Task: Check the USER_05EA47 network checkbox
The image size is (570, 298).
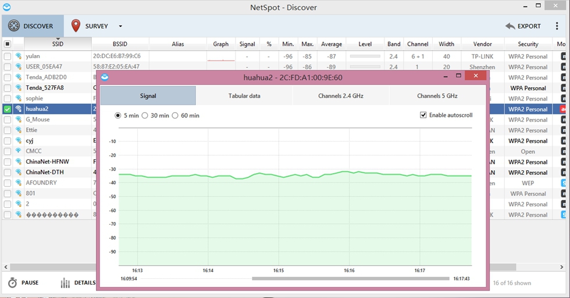Action: pos(7,67)
